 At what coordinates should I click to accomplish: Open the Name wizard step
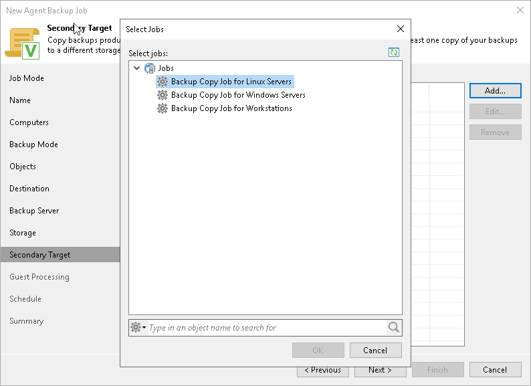20,100
